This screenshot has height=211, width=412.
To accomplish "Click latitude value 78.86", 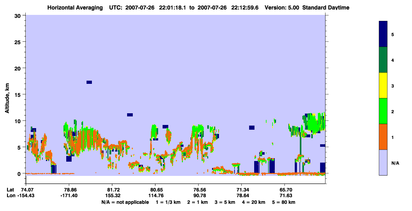I will (x=69, y=189).
